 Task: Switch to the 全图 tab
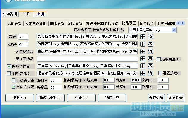[x=26, y=14]
